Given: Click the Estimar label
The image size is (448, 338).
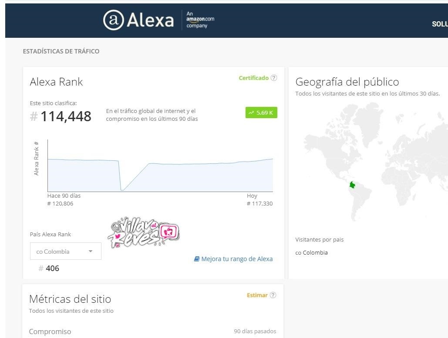Looking at the screenshot, I should 257,295.
